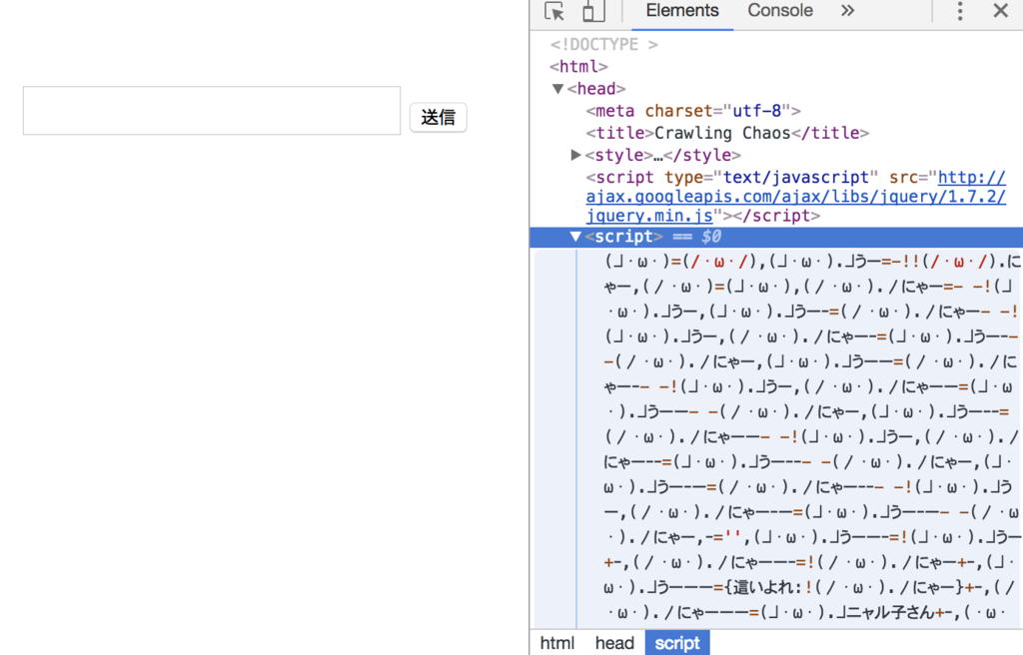This screenshot has height=655, width=1023.
Task: Toggle the device toolbar icon
Action: (593, 11)
